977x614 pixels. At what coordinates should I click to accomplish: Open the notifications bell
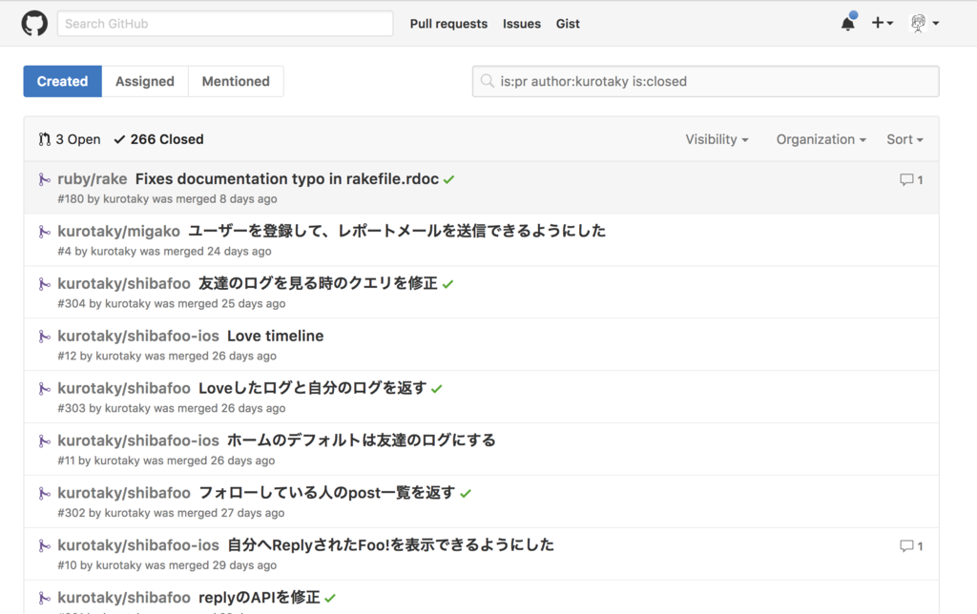tap(847, 24)
